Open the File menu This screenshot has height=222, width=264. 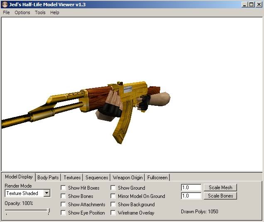6,12
